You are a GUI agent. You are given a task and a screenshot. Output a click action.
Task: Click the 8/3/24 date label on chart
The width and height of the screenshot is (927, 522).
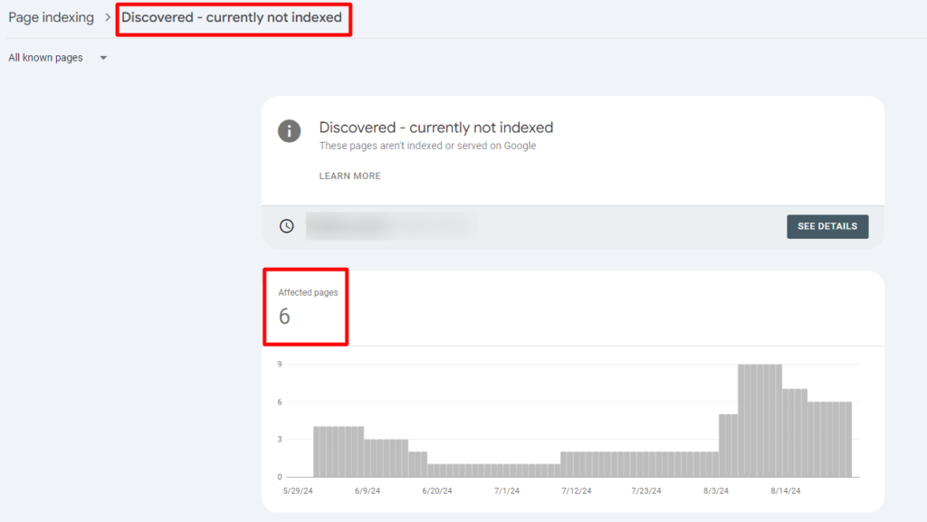point(716,490)
